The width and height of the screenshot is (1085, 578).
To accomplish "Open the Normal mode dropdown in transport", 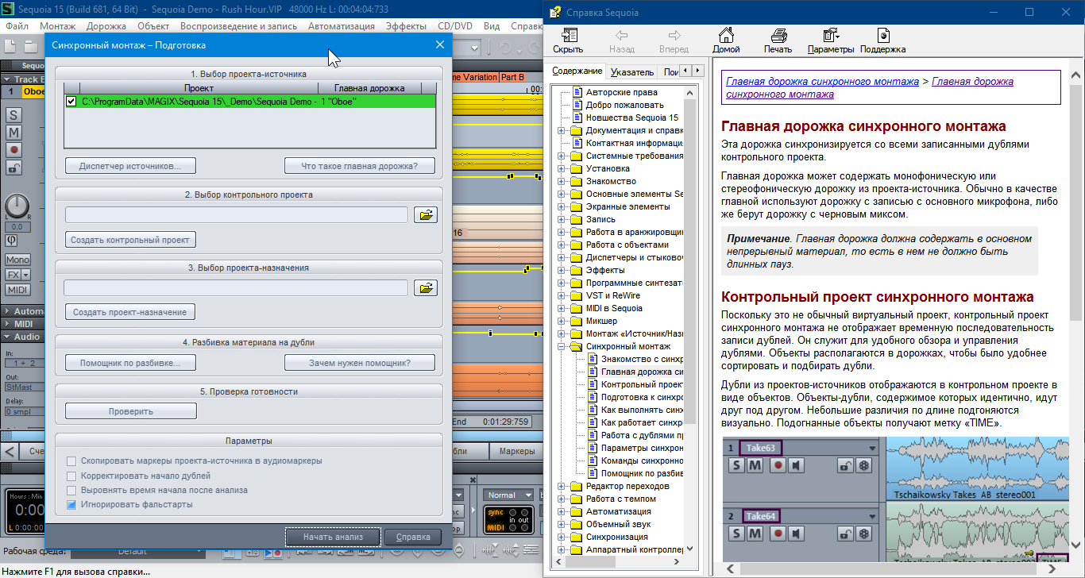I will (508, 495).
